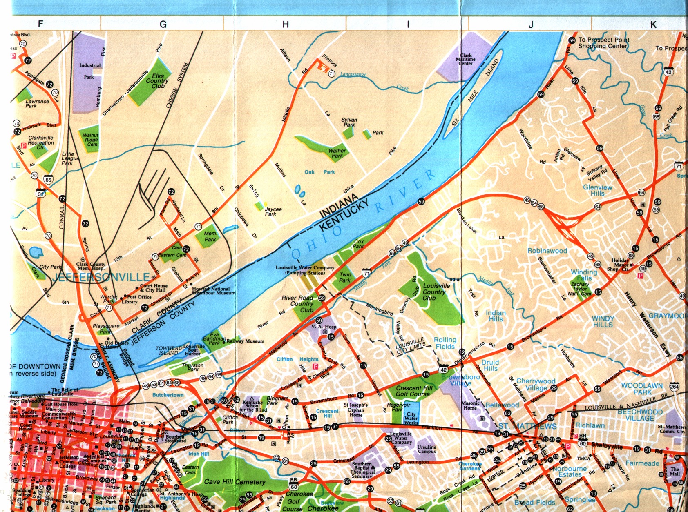688x512 pixels.
Task: Click grid column letter K
Action: (x=653, y=24)
